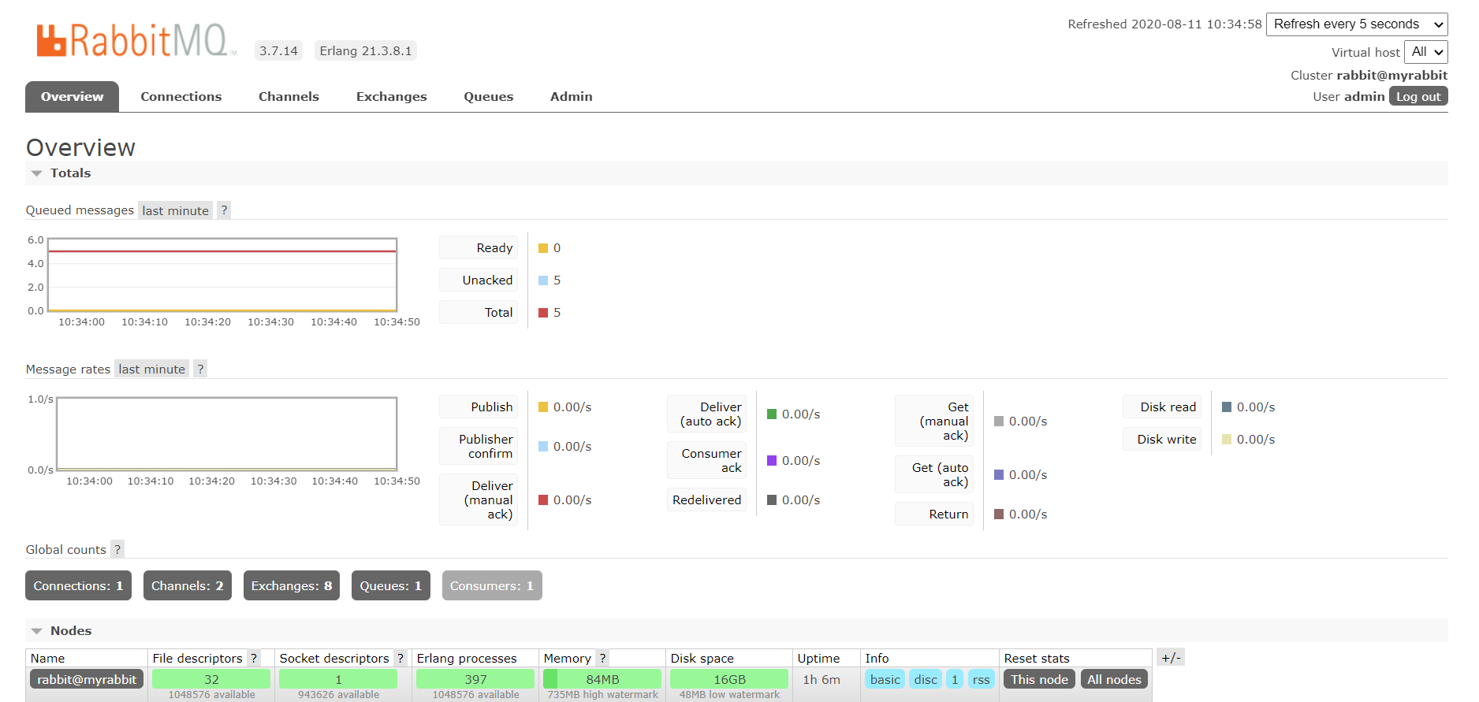Click the File descriptors 32 bar
This screenshot has height=702, width=1479.
point(211,679)
